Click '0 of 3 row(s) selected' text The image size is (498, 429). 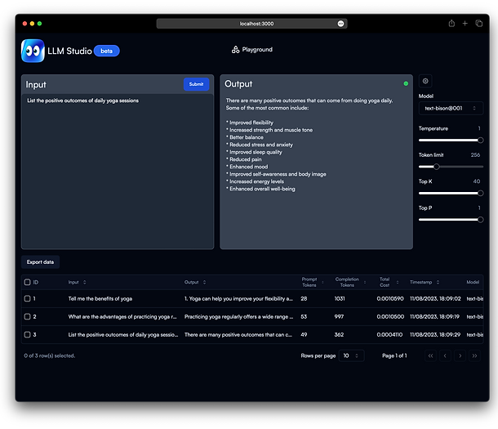tap(50, 355)
